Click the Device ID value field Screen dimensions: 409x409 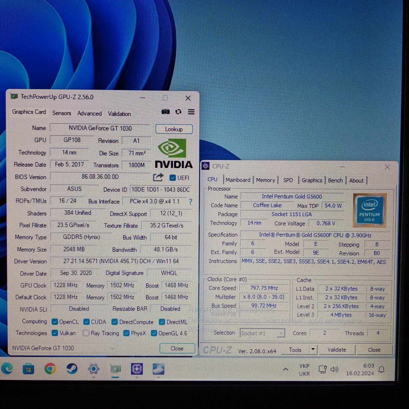(161, 190)
